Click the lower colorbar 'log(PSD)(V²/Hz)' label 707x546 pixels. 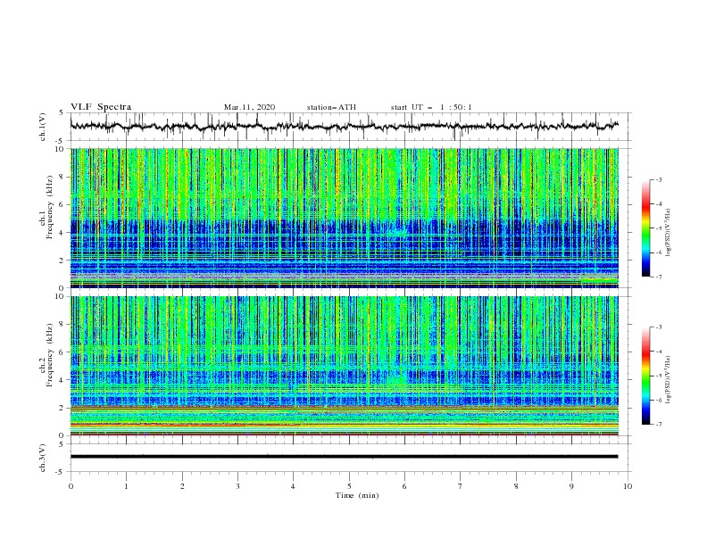click(669, 380)
